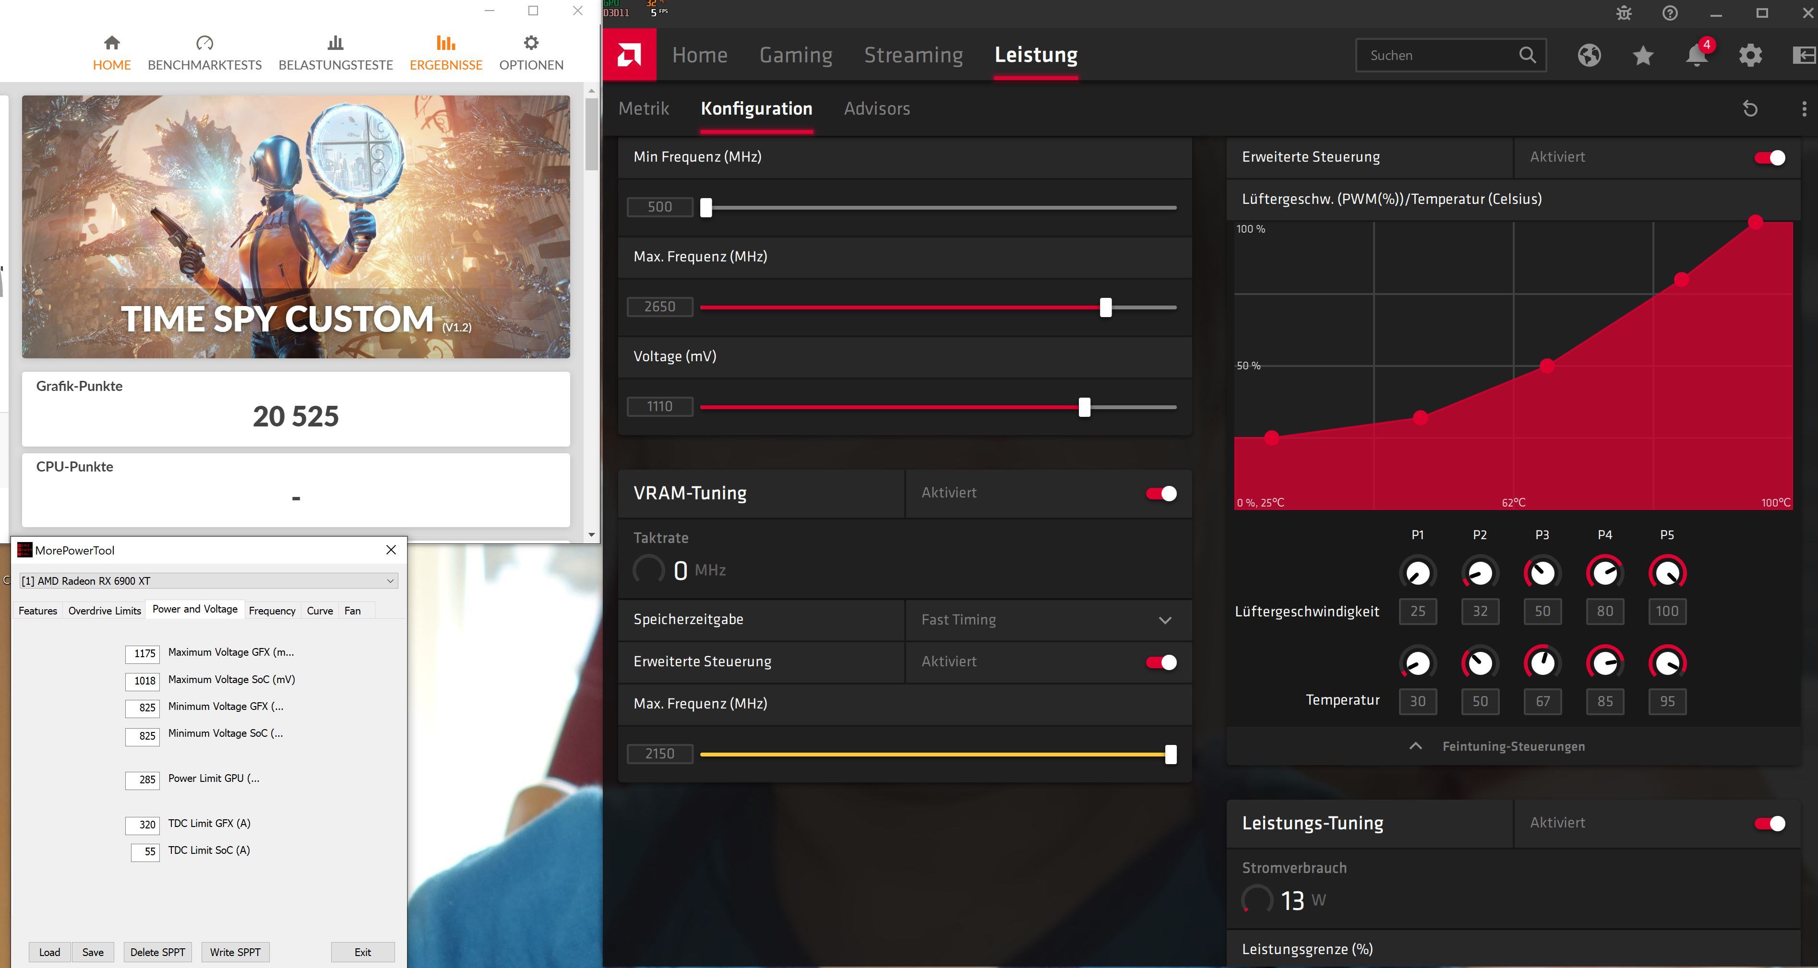
Task: Disable the Leistungs-Tuning toggle
Action: pyautogui.click(x=1770, y=823)
